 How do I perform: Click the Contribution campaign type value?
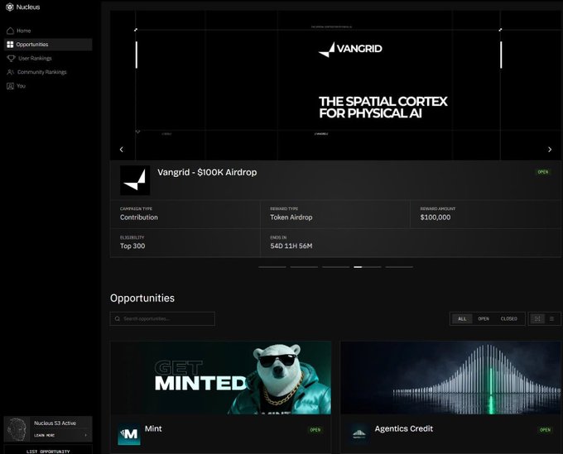(x=139, y=217)
